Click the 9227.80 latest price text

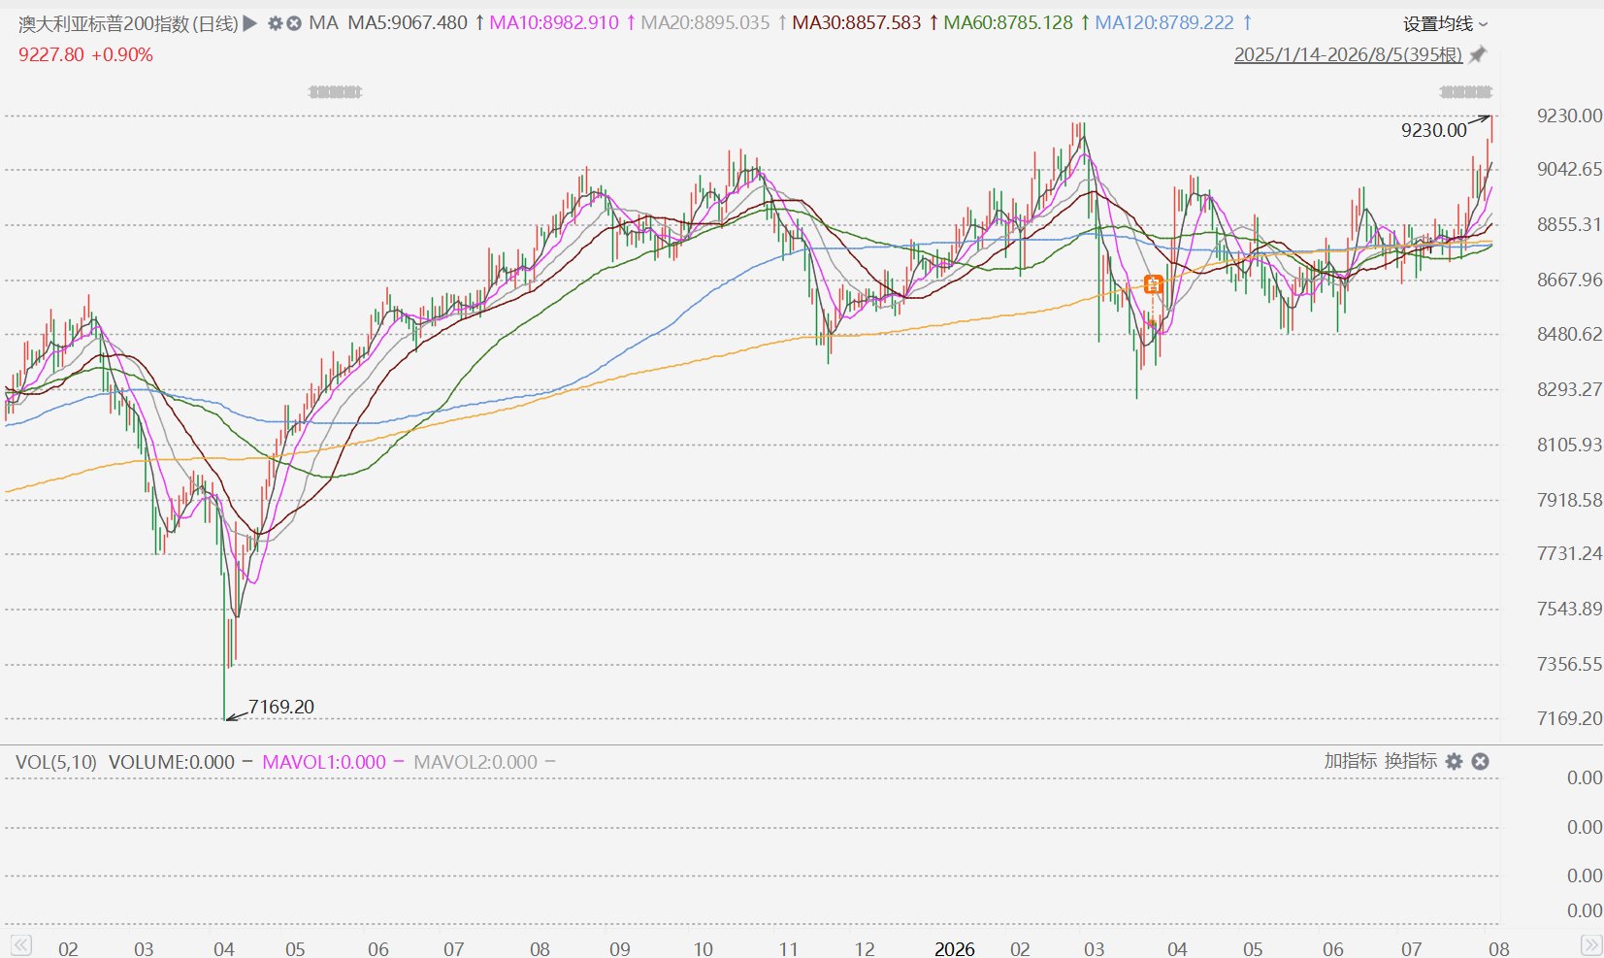coord(51,55)
